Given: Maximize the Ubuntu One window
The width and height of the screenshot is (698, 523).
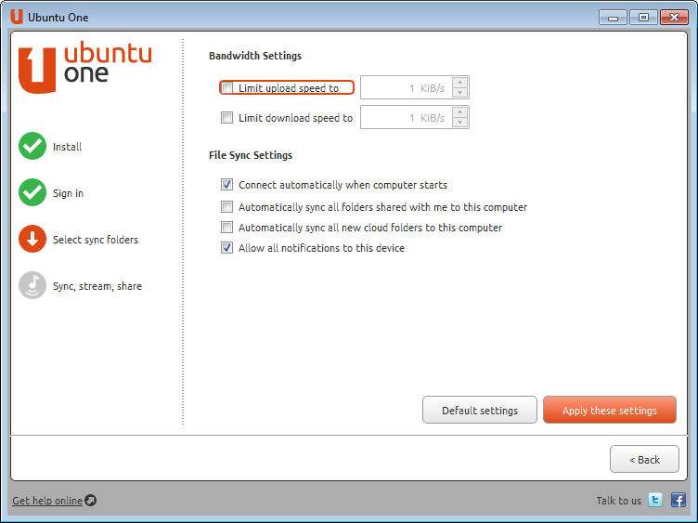Looking at the screenshot, I should click(643, 18).
